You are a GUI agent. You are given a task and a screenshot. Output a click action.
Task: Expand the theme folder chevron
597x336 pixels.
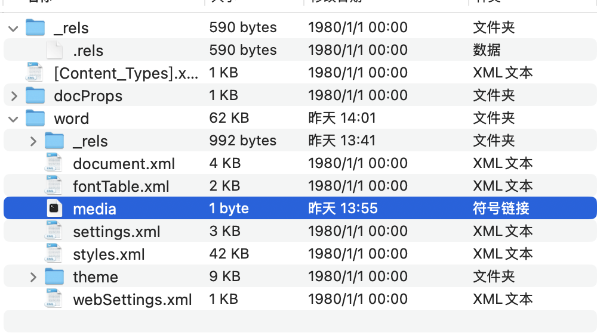coord(33,277)
